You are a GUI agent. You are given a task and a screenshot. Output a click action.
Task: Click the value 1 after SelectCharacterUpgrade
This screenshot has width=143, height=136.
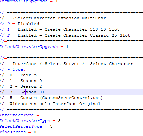[67, 47]
